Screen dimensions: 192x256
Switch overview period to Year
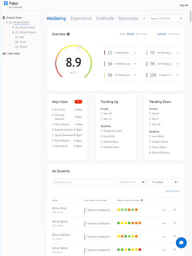click(144, 34)
